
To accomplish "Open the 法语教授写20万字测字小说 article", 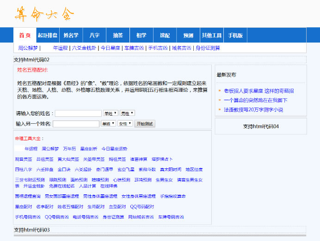I will click(253, 109).
